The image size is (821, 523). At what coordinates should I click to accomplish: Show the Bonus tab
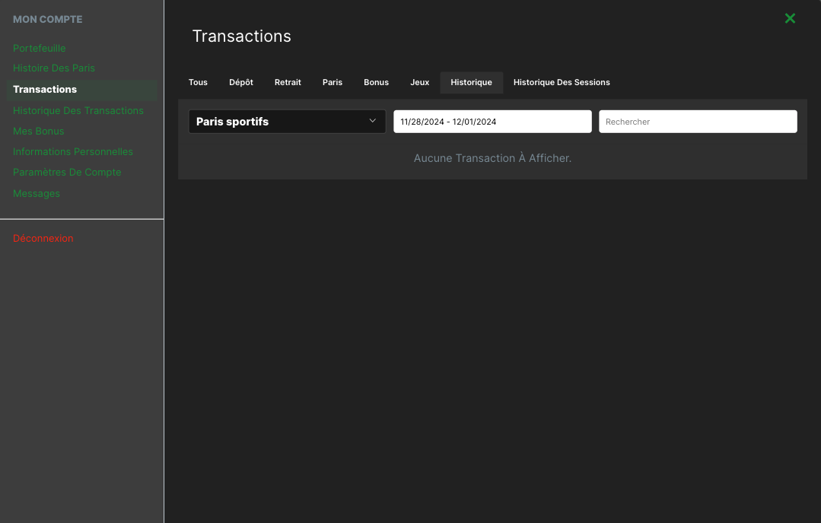[376, 82]
